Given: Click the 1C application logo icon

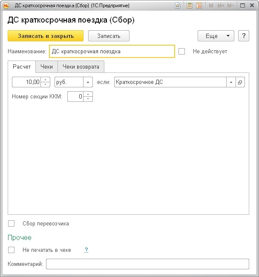Looking at the screenshot, I should (x=4, y=6).
